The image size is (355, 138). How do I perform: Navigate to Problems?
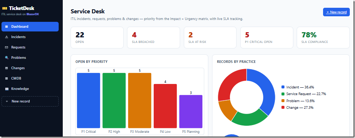click(30, 58)
